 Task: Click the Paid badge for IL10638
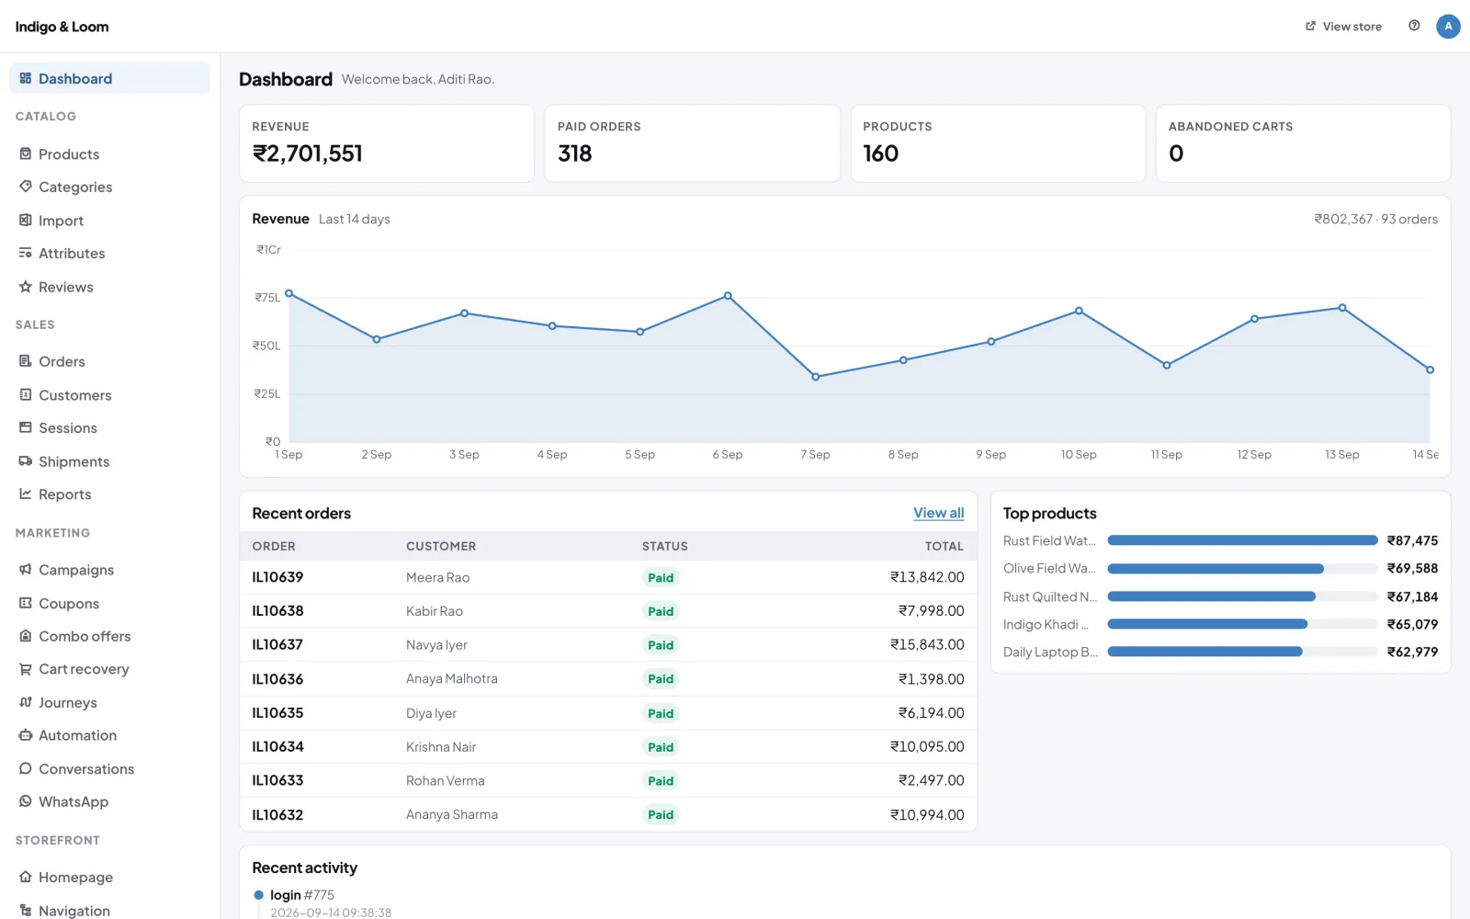pyautogui.click(x=661, y=611)
